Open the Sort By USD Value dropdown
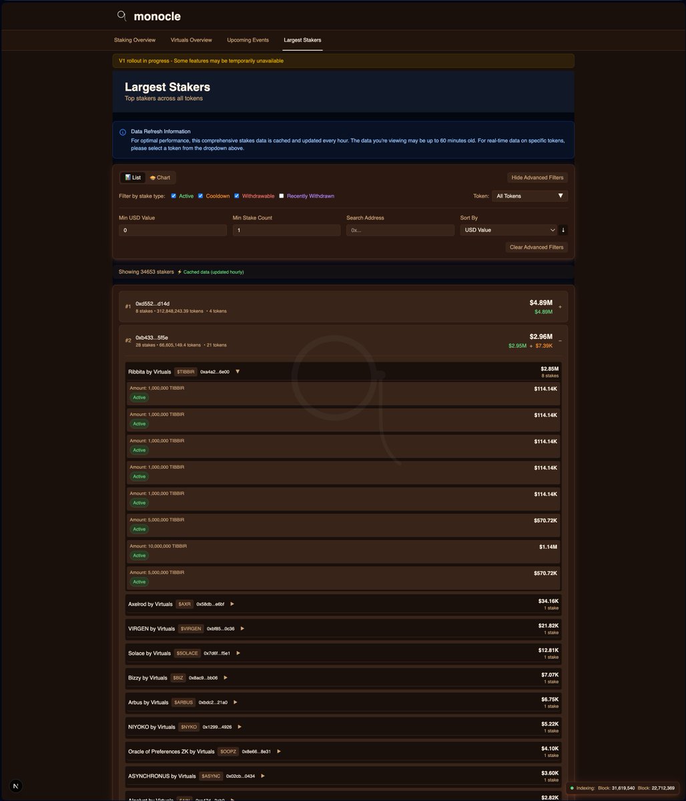Viewport: 686px width, 801px height. 508,230
